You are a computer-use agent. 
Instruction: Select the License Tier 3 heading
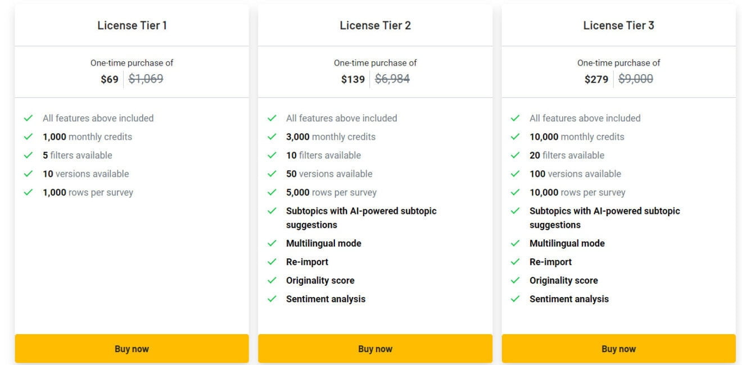(x=618, y=25)
